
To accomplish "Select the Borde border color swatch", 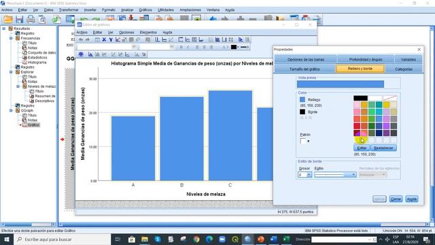I will pos(302,112).
